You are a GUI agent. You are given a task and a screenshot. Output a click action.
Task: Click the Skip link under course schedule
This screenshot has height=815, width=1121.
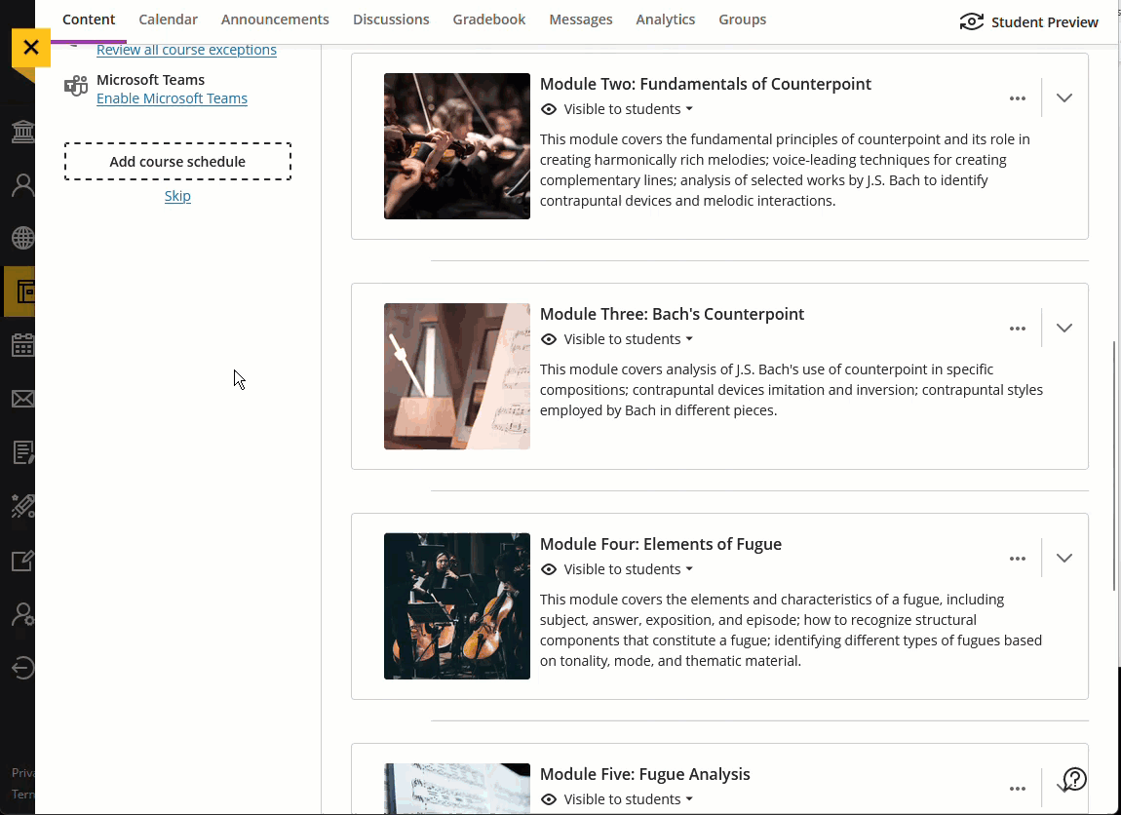(x=177, y=196)
